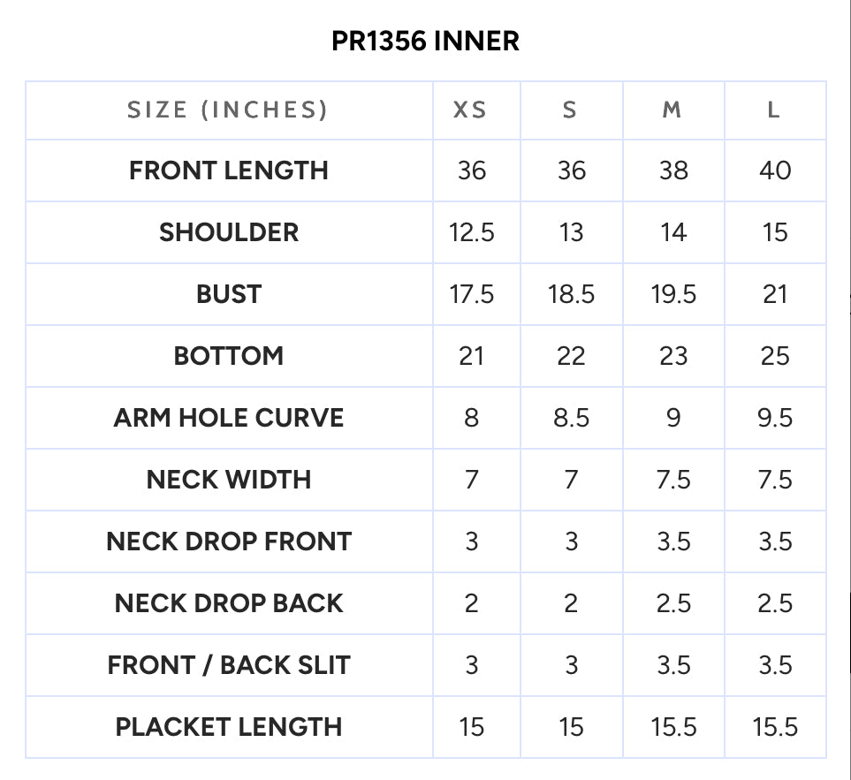Select the NECK WIDTH row label
Image resolution: width=851 pixels, height=780 pixels.
pyautogui.click(x=229, y=480)
